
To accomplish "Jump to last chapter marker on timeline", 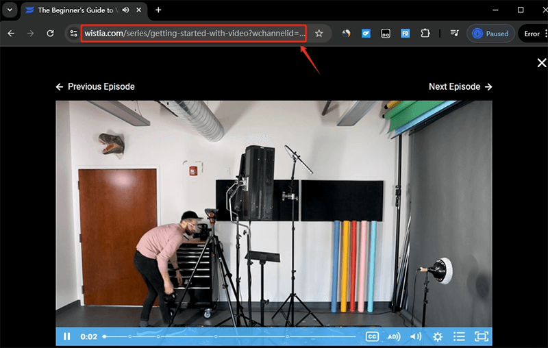I will click(x=287, y=336).
